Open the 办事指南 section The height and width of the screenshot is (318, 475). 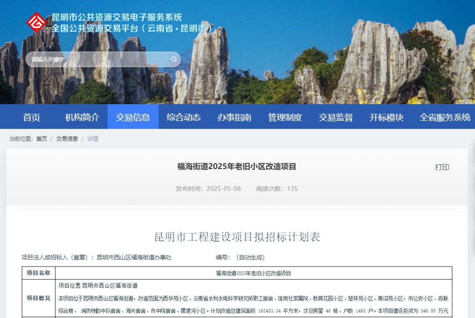pos(234,117)
